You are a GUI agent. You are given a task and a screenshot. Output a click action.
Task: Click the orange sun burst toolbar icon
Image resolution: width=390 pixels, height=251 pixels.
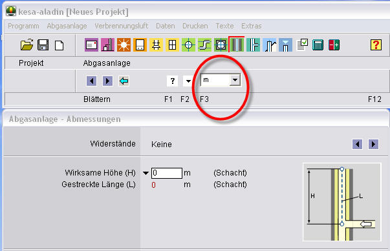click(x=124, y=45)
